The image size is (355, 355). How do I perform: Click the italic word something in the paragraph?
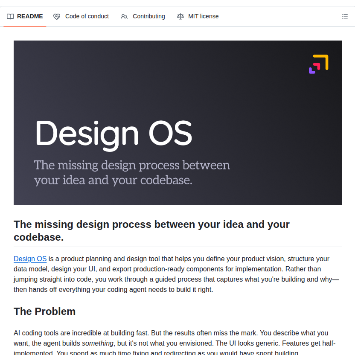(98, 343)
